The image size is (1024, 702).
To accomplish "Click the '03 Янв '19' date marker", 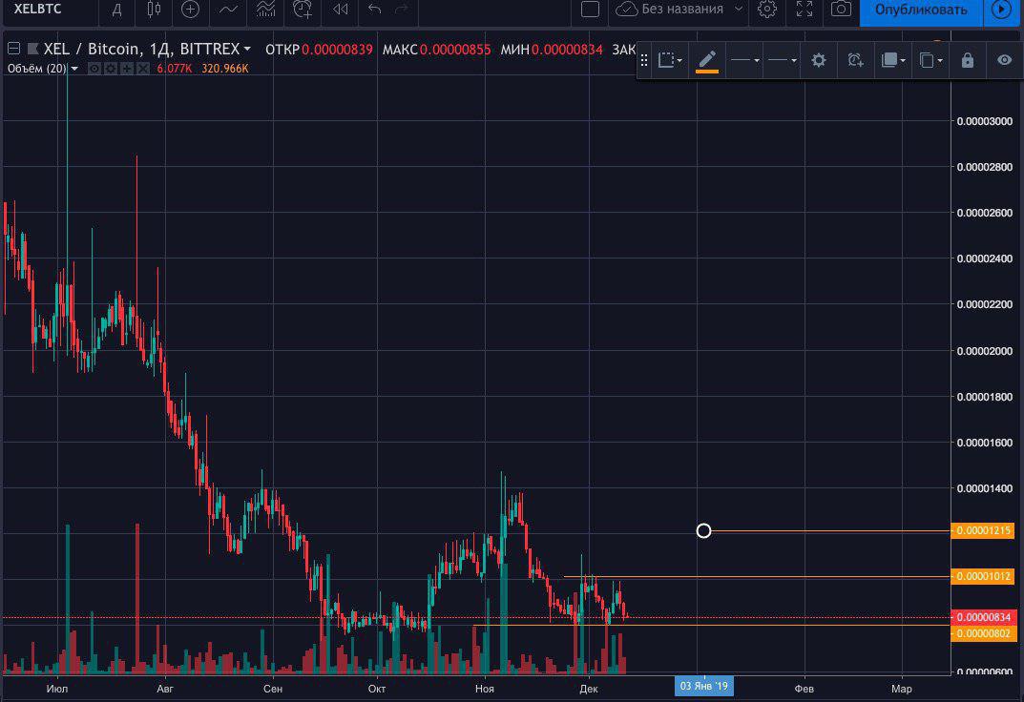I will click(704, 687).
